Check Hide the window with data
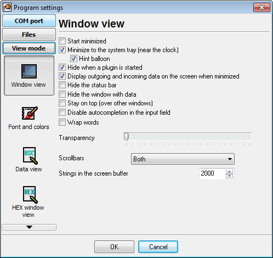The width and height of the screenshot is (273, 258). (x=62, y=94)
